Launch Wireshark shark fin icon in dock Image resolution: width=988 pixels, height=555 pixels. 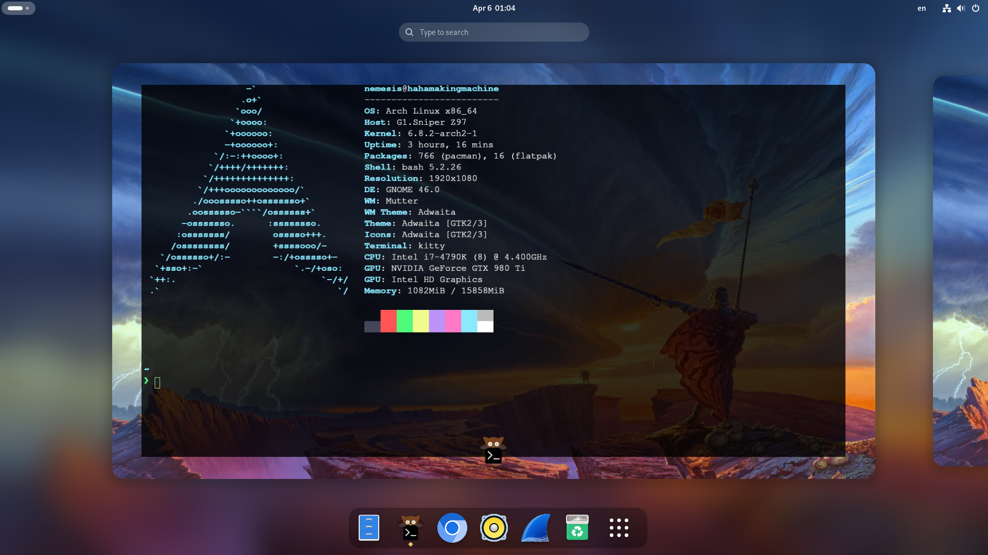pos(536,528)
